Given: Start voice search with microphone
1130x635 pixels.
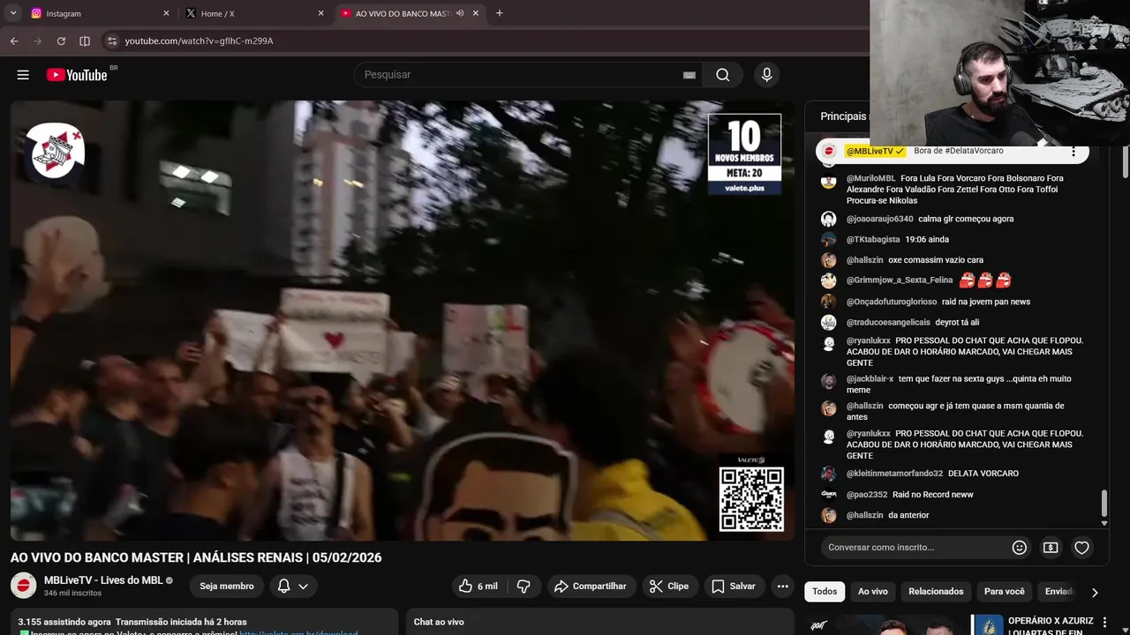Looking at the screenshot, I should click(766, 75).
